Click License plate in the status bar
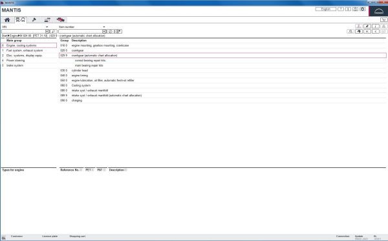This screenshot has width=388, height=241. pyautogui.click(x=50, y=236)
